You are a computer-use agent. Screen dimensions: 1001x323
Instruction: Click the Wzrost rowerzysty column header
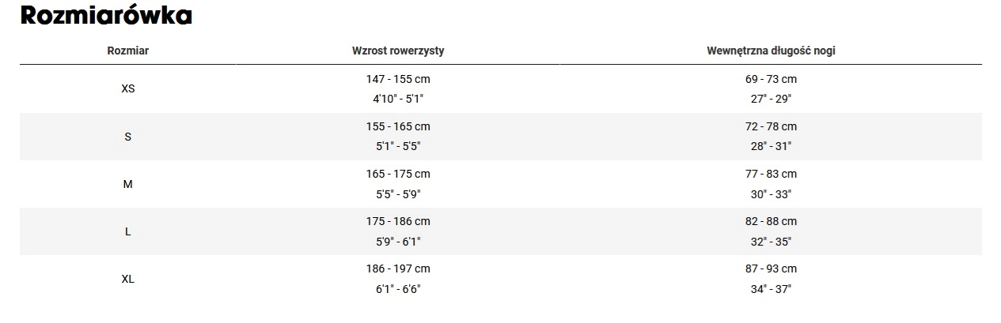click(398, 51)
